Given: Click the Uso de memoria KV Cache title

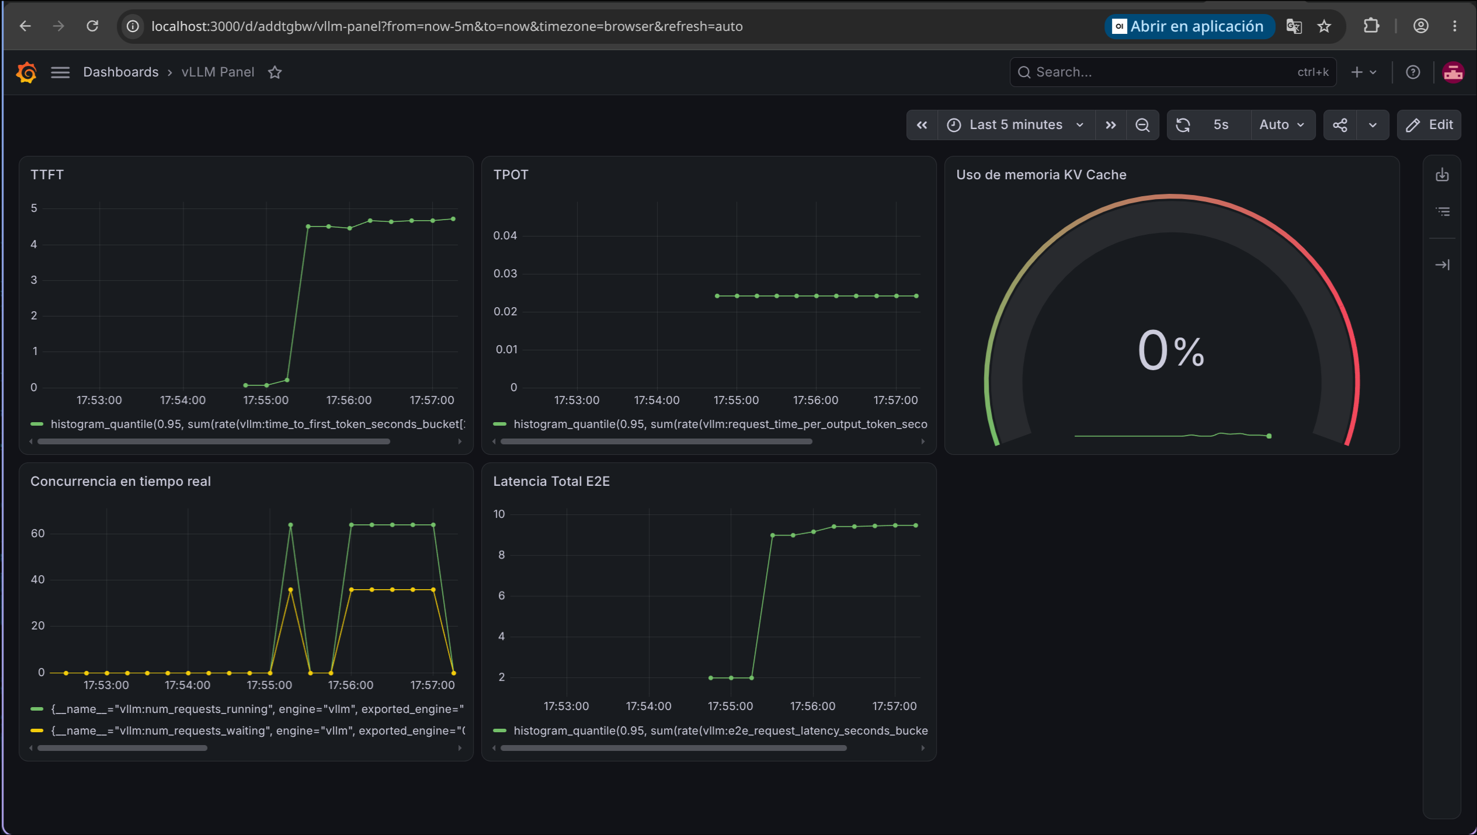Looking at the screenshot, I should tap(1041, 175).
